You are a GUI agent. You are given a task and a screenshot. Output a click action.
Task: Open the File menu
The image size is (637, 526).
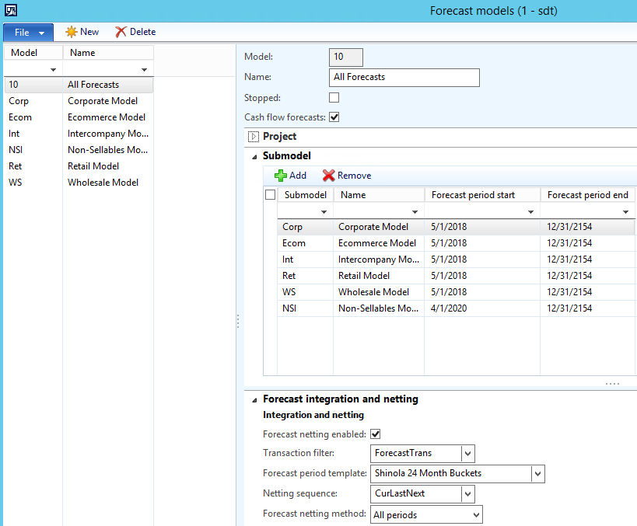(x=28, y=32)
